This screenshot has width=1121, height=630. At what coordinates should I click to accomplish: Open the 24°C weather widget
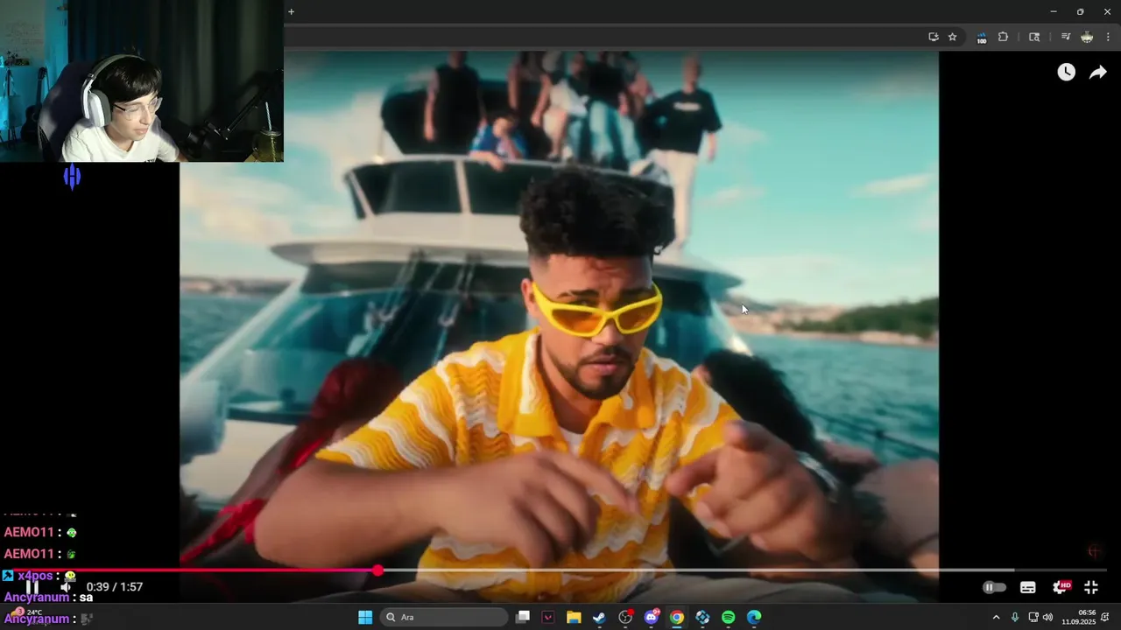[26, 613]
